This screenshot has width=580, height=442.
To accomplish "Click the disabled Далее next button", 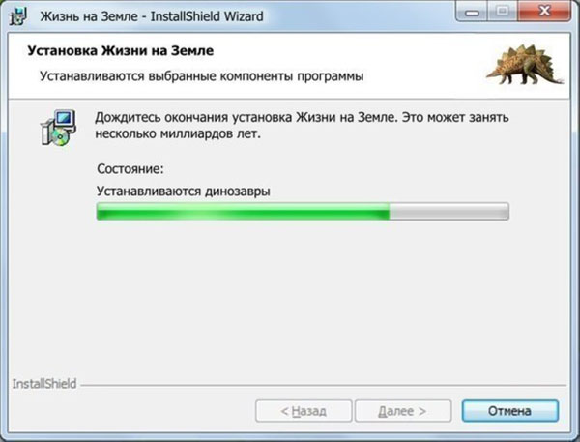I will click(x=403, y=410).
